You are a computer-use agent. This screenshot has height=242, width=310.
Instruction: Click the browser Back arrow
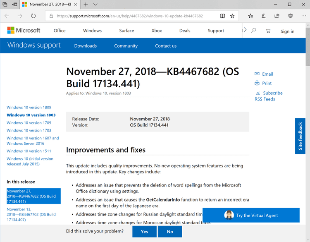pyautogui.click(x=7, y=16)
